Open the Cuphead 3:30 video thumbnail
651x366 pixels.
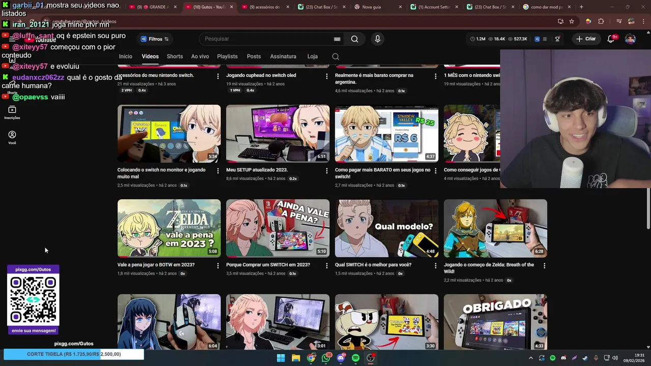pos(387,322)
